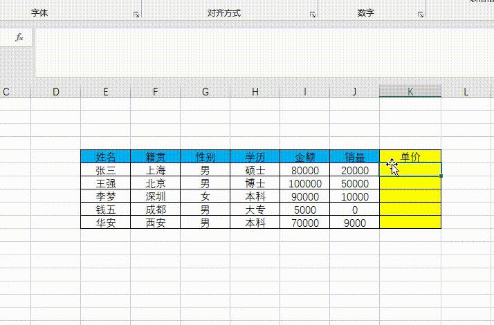Viewport: 494px width, 325px height.
Task: Select the amount cell 90000
Action: (x=304, y=196)
